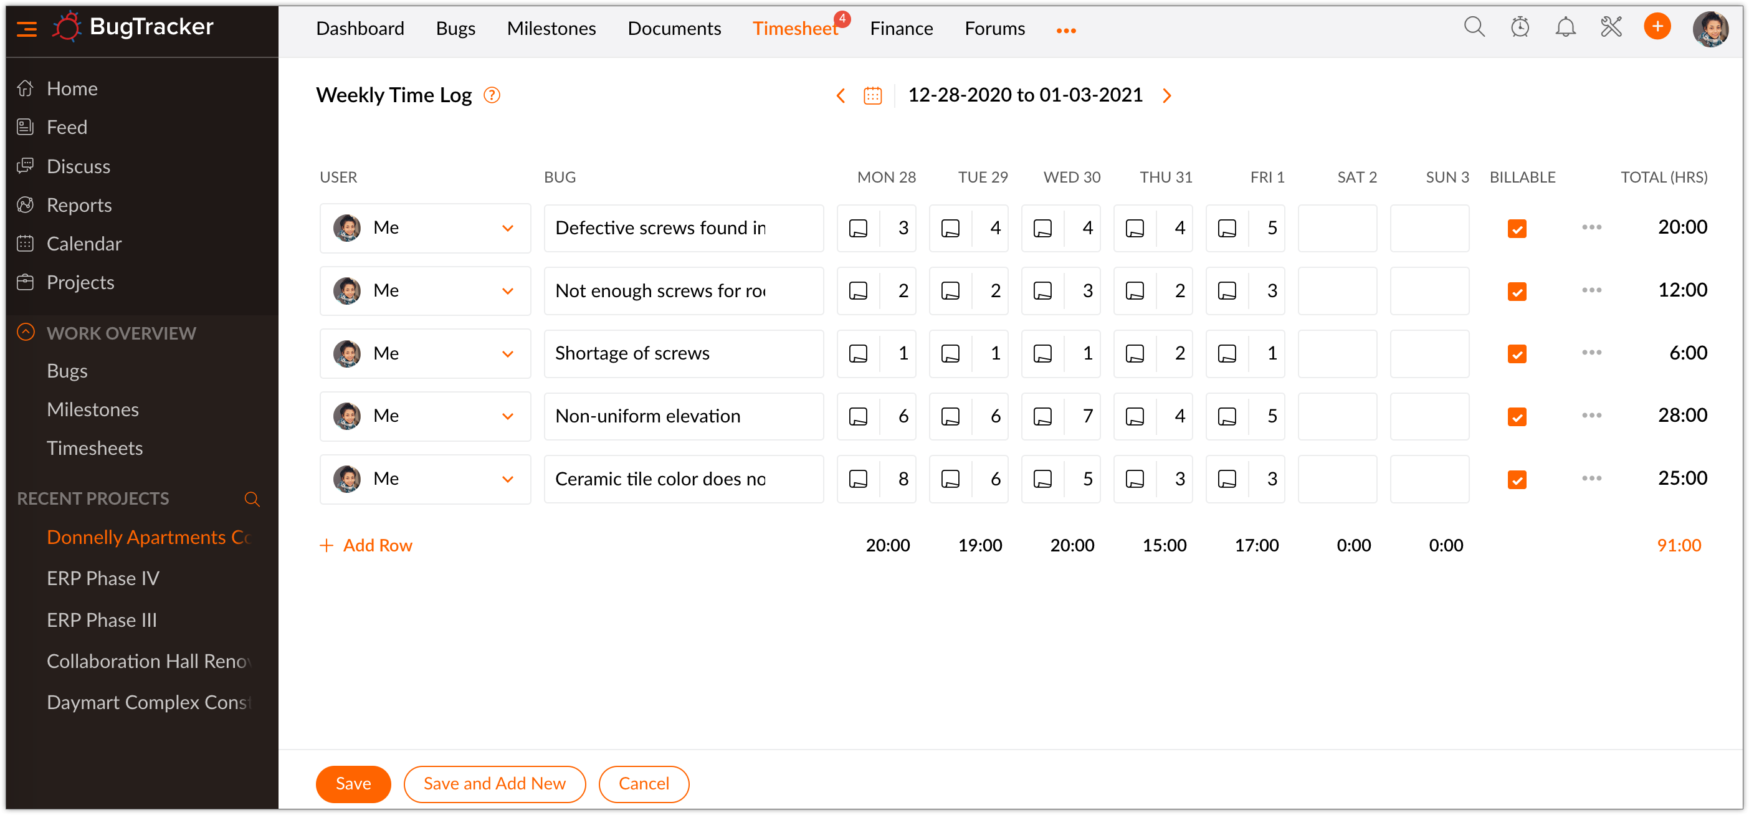Click the search magnifier icon in top bar
The height and width of the screenshot is (815, 1749).
pyautogui.click(x=1474, y=27)
